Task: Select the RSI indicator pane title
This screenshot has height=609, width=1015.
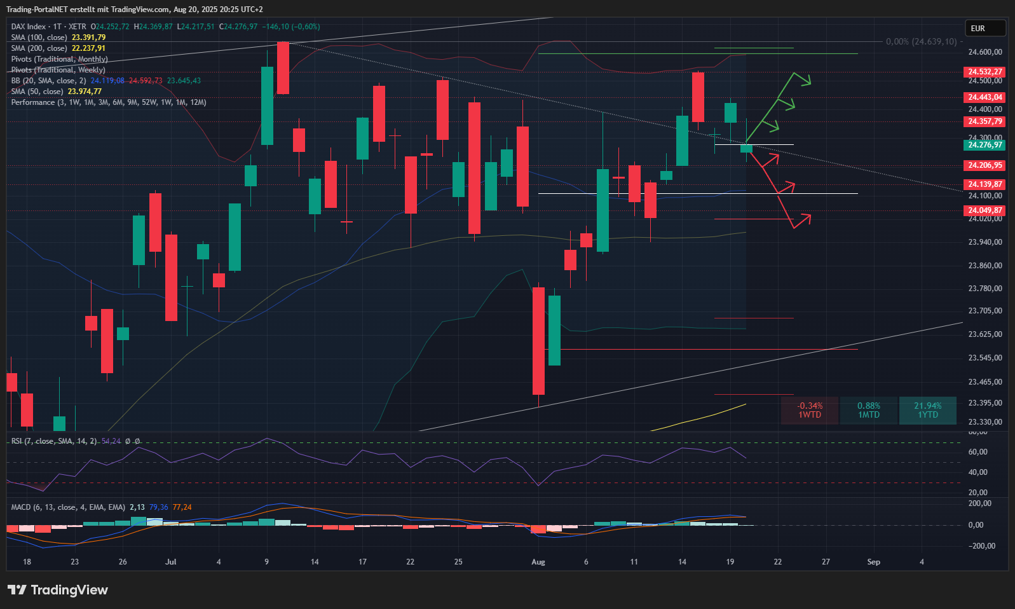Action: [x=54, y=441]
